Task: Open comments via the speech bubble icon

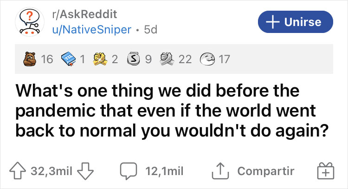Action: [x=127, y=171]
